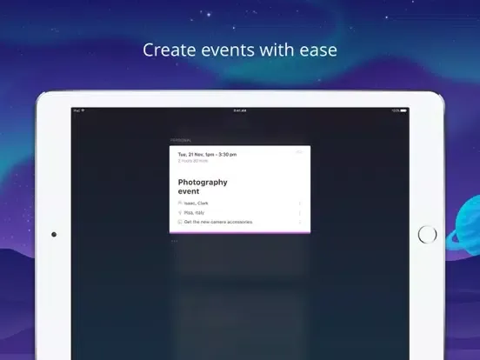
Task: Tap the note icon beside camera accessories
Action: point(180,222)
